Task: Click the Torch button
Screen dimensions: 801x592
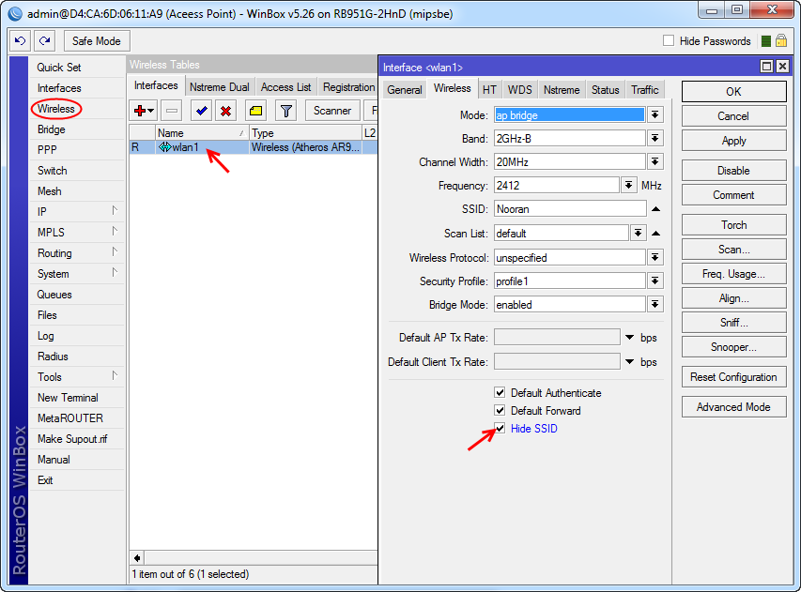Action: point(733,224)
